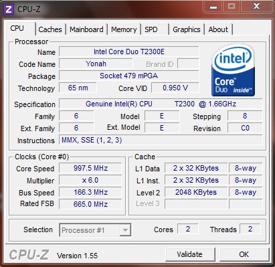Click the Technology value 65 nm
275x267 pixels.
(78, 88)
